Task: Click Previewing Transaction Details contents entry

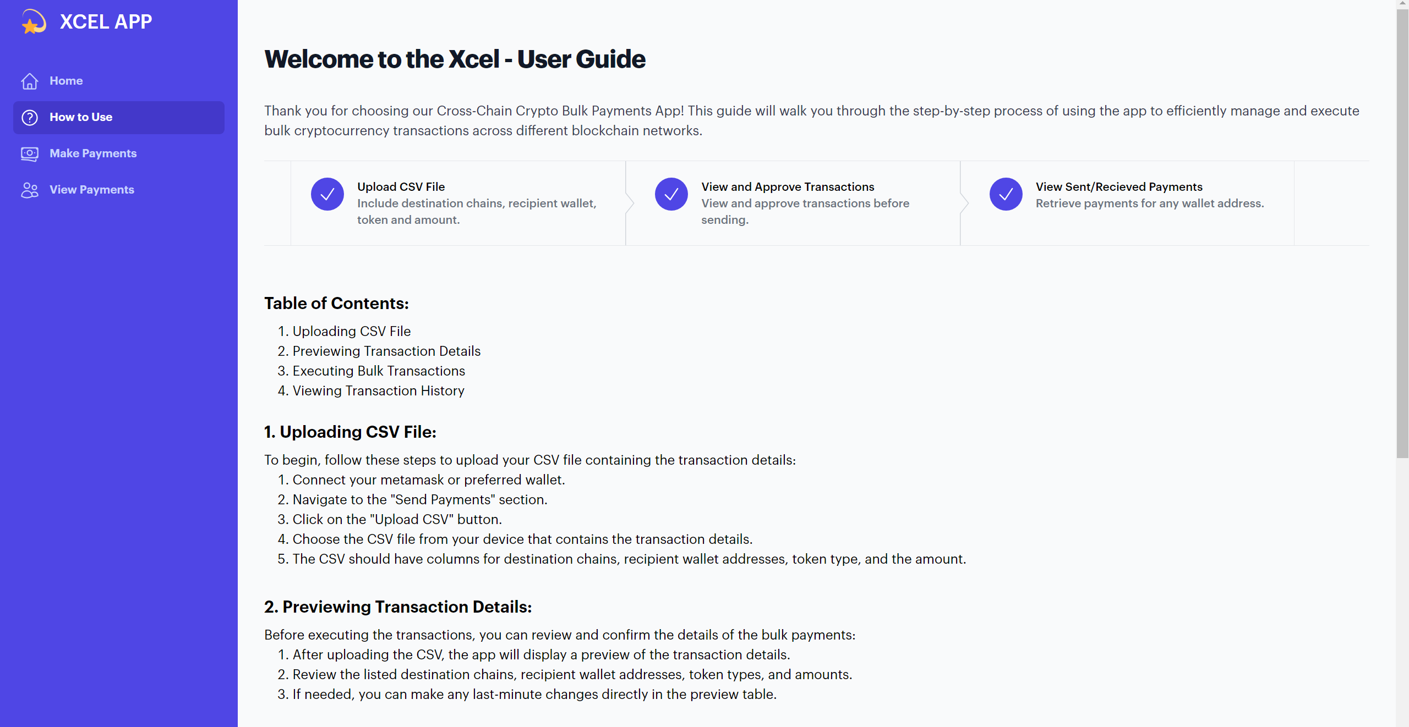Action: [386, 351]
